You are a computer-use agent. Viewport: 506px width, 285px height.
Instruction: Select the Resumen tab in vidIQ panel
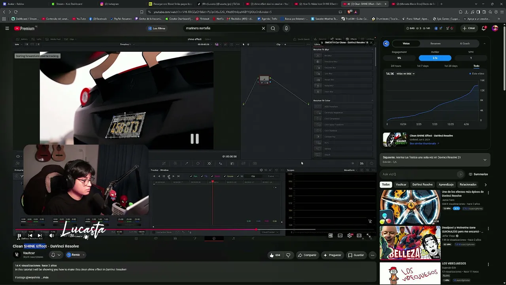tap(435, 44)
